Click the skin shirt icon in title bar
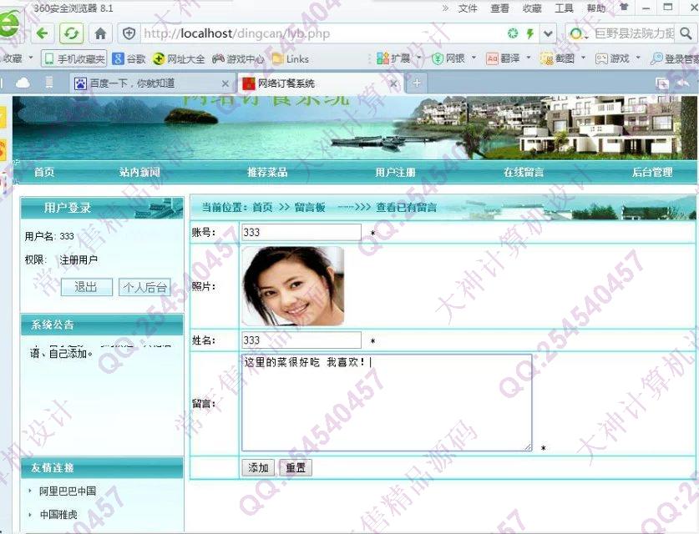699x534 pixels. tap(624, 8)
